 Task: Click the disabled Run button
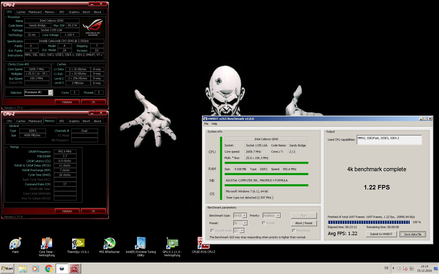[x=304, y=216]
